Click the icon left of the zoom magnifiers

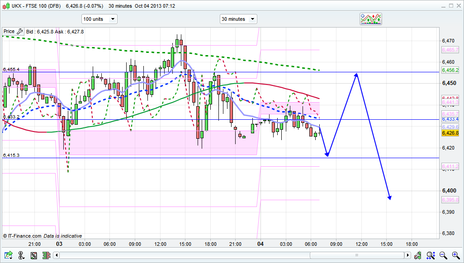click(x=418, y=255)
